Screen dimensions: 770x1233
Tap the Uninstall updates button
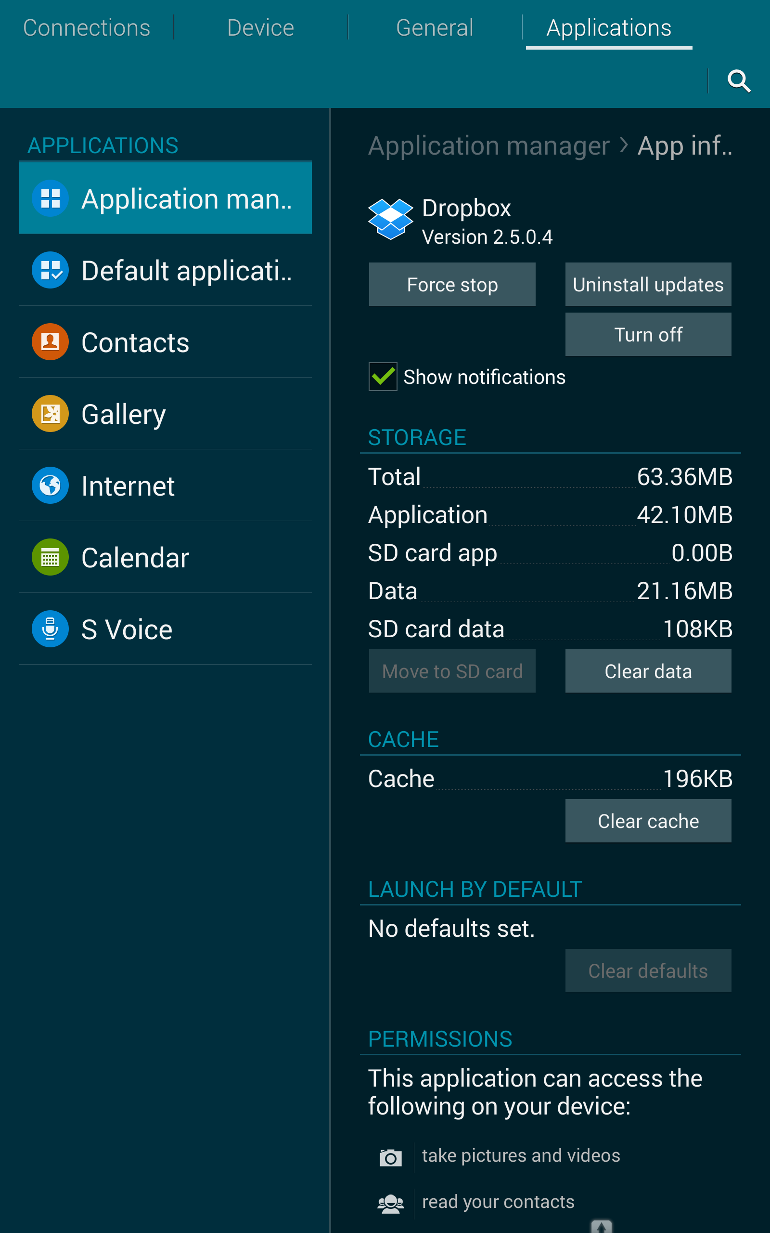[x=648, y=284]
